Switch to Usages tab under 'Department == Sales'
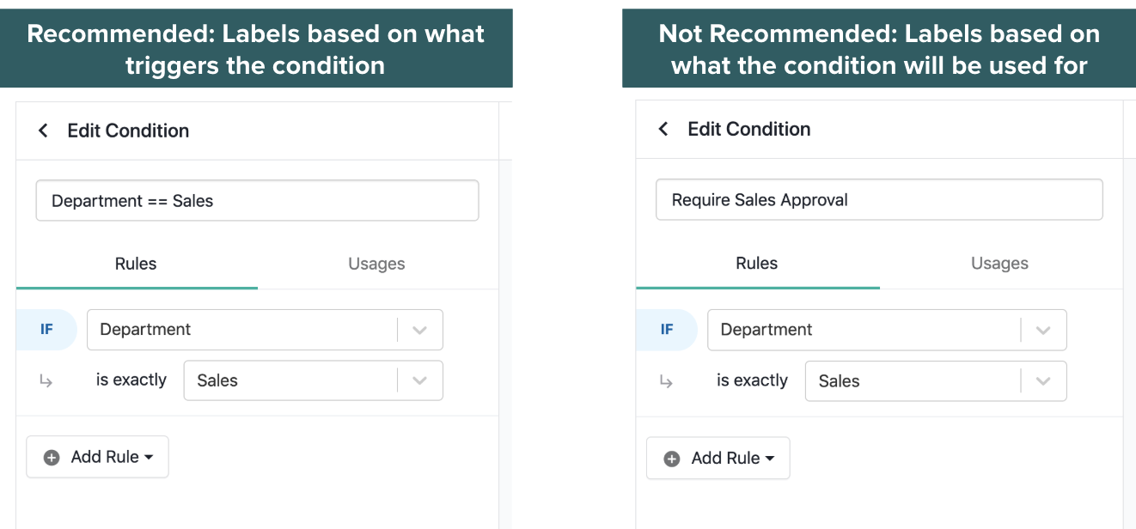The width and height of the screenshot is (1136, 529). coord(376,264)
